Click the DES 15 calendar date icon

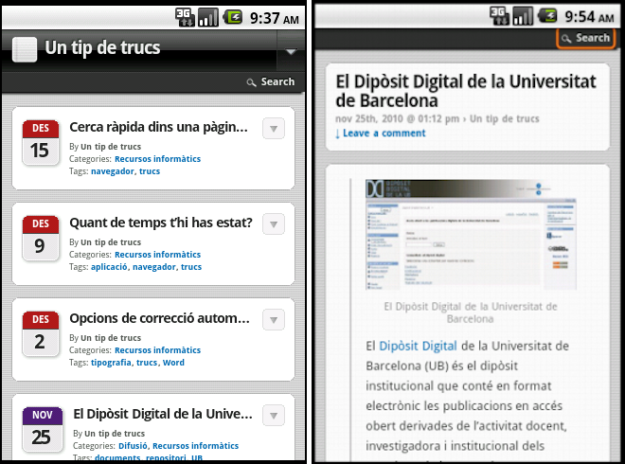point(40,142)
